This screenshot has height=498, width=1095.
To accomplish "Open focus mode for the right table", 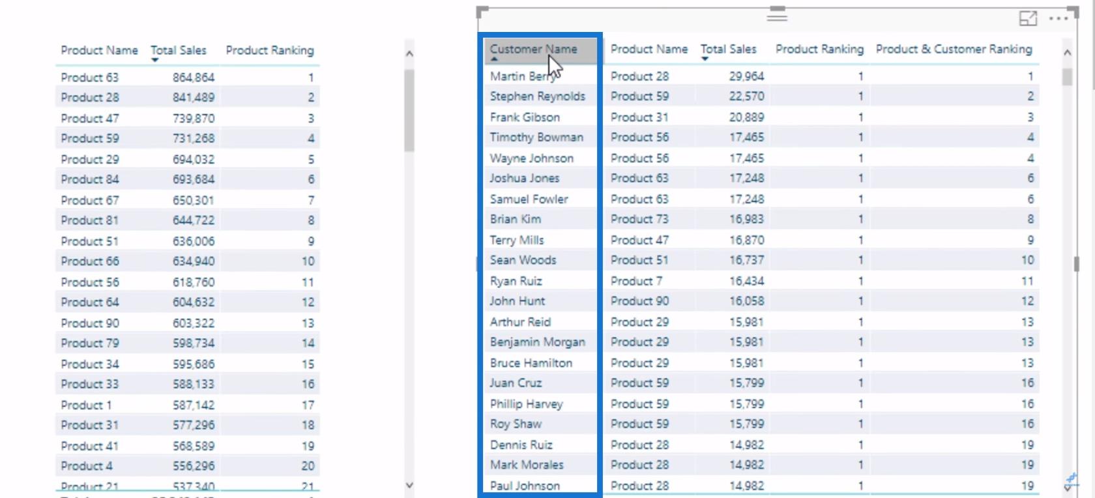I will point(1028,19).
